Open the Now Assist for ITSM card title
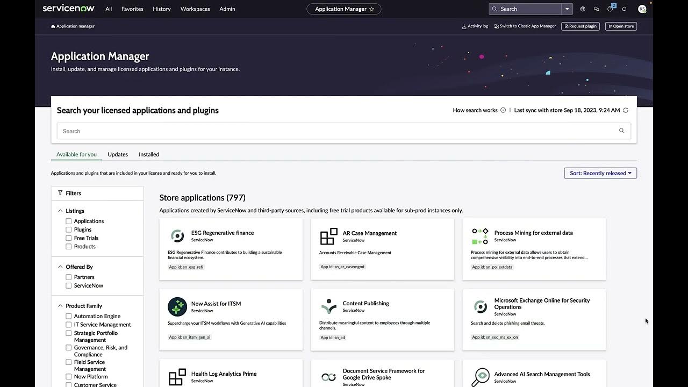This screenshot has width=688, height=387. pyautogui.click(x=216, y=304)
